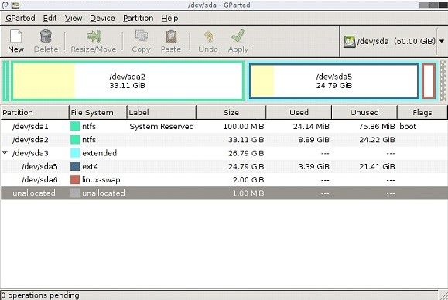448x300 pixels.
Task: Sort by the Size column header
Action: point(231,112)
